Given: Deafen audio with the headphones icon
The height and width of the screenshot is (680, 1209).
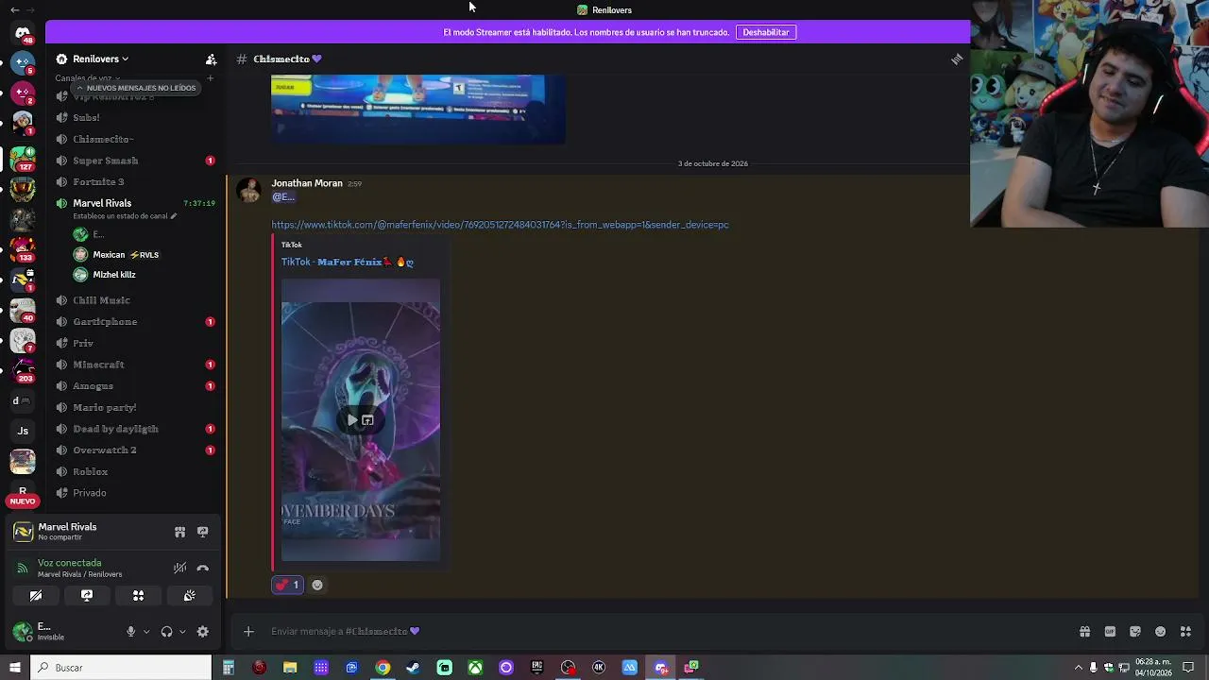Looking at the screenshot, I should (x=167, y=632).
